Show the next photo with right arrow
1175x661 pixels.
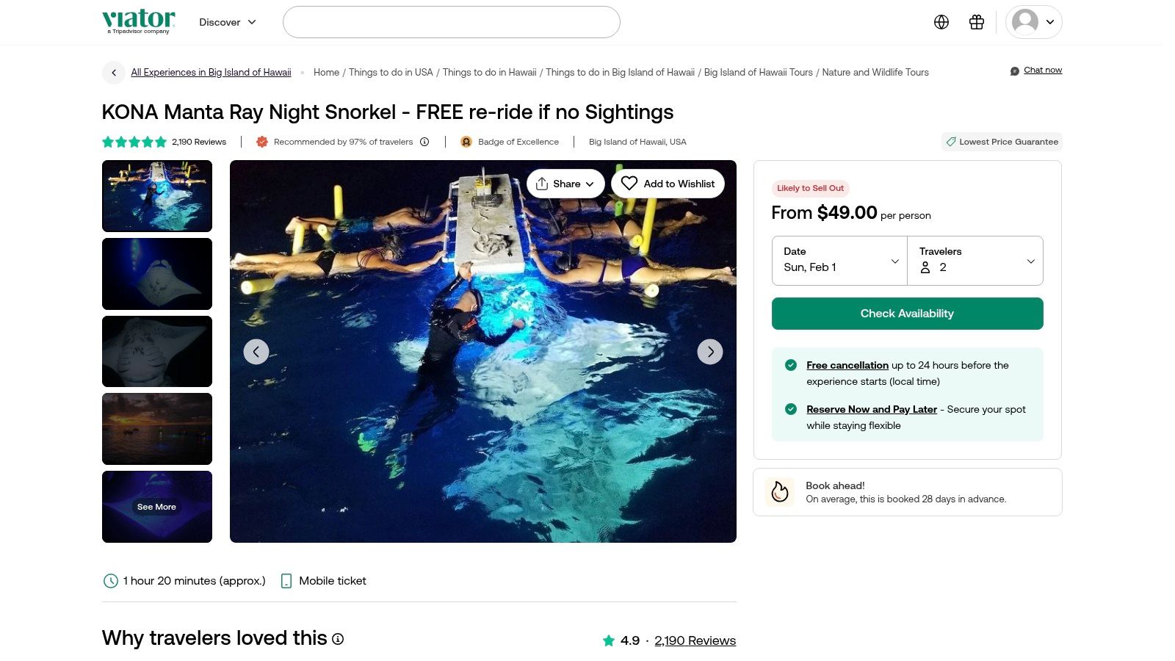709,352
